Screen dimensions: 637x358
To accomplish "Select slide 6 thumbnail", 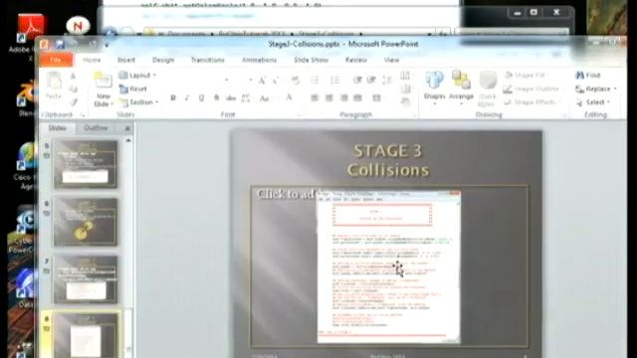I will (x=86, y=222).
